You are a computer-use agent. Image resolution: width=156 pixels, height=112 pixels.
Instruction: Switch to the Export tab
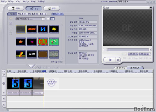point(57,14)
